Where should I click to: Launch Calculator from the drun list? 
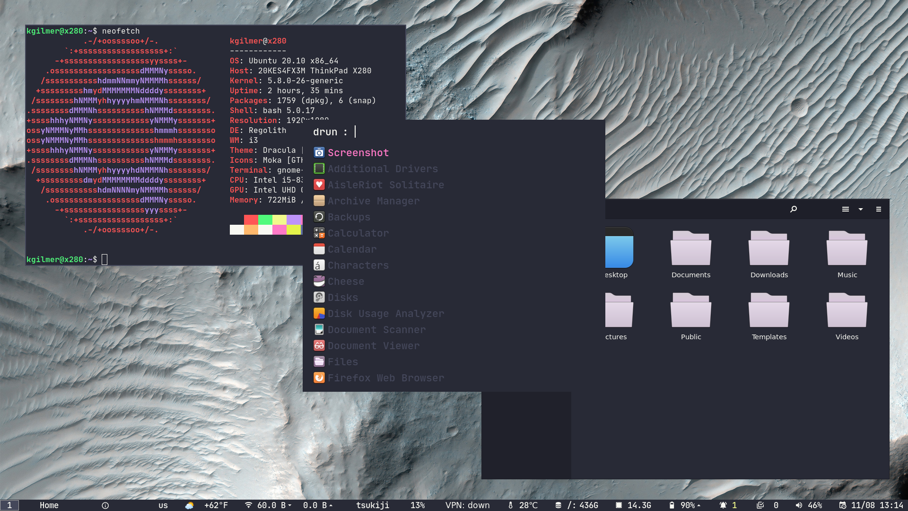tap(358, 233)
